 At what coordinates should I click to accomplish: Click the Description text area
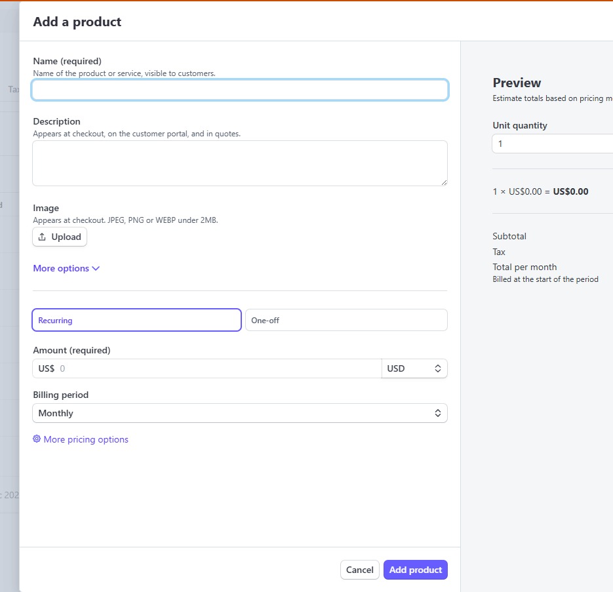[240, 163]
